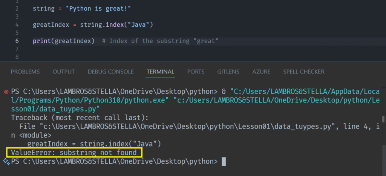The height and width of the screenshot is (176, 386).
Task: Click the "Java" string on editor line 4
Action: pos(138,24)
